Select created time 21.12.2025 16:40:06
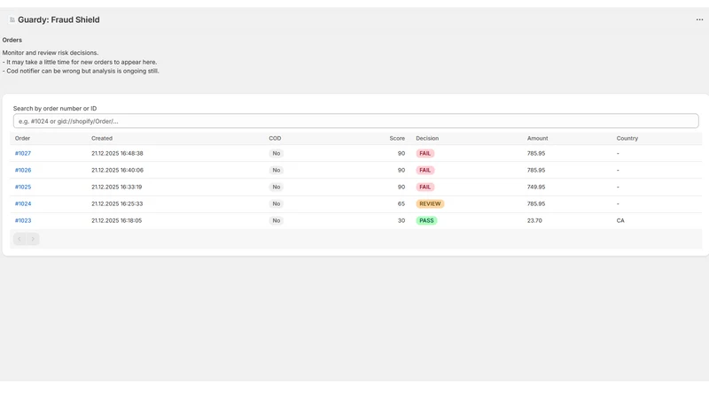Image resolution: width=709 pixels, height=398 pixels. pyautogui.click(x=117, y=170)
